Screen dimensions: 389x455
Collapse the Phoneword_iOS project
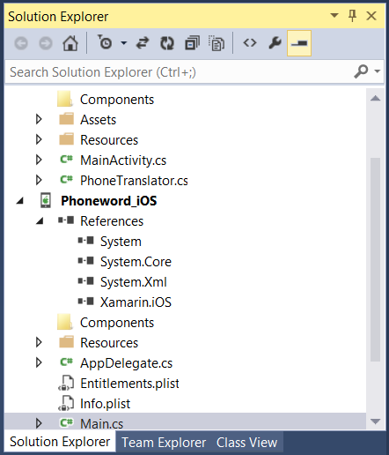point(19,201)
